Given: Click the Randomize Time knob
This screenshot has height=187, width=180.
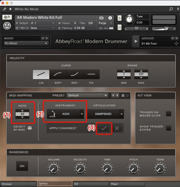Looking at the screenshot, I should 107,168.
